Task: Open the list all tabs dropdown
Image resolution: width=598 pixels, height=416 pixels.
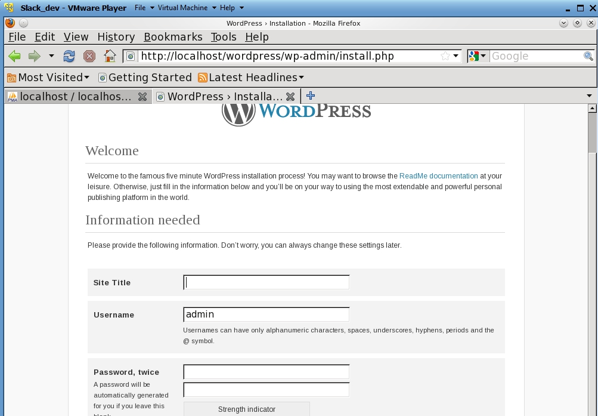Action: click(589, 96)
